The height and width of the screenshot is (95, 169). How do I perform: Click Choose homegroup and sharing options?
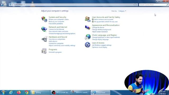click(x=62, y=34)
